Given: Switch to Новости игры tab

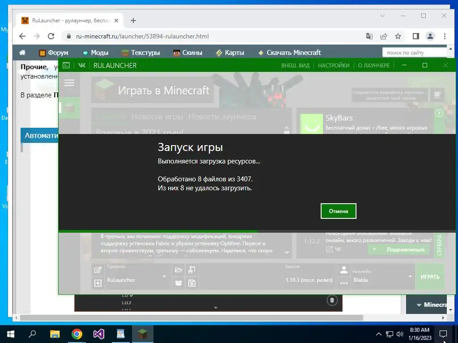Looking at the screenshot, I should [x=157, y=117].
